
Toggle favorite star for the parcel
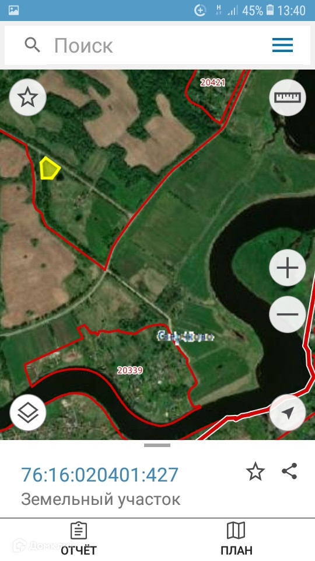pyautogui.click(x=256, y=472)
